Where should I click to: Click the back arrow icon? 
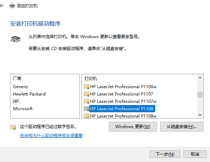point(2,6)
